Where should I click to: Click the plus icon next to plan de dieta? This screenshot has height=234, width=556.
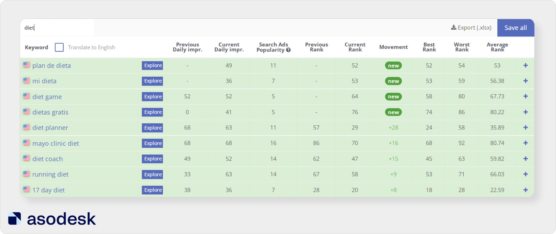(x=526, y=65)
